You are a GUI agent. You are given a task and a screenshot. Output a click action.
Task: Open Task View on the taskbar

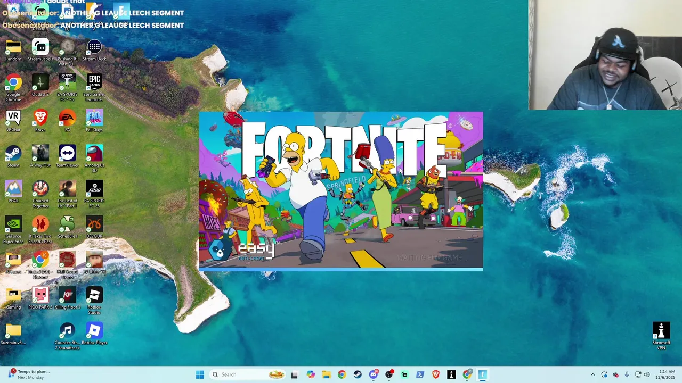pos(294,374)
